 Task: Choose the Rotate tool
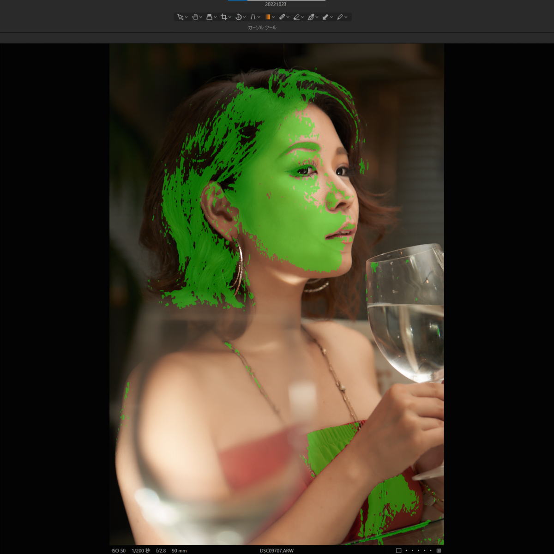point(238,17)
